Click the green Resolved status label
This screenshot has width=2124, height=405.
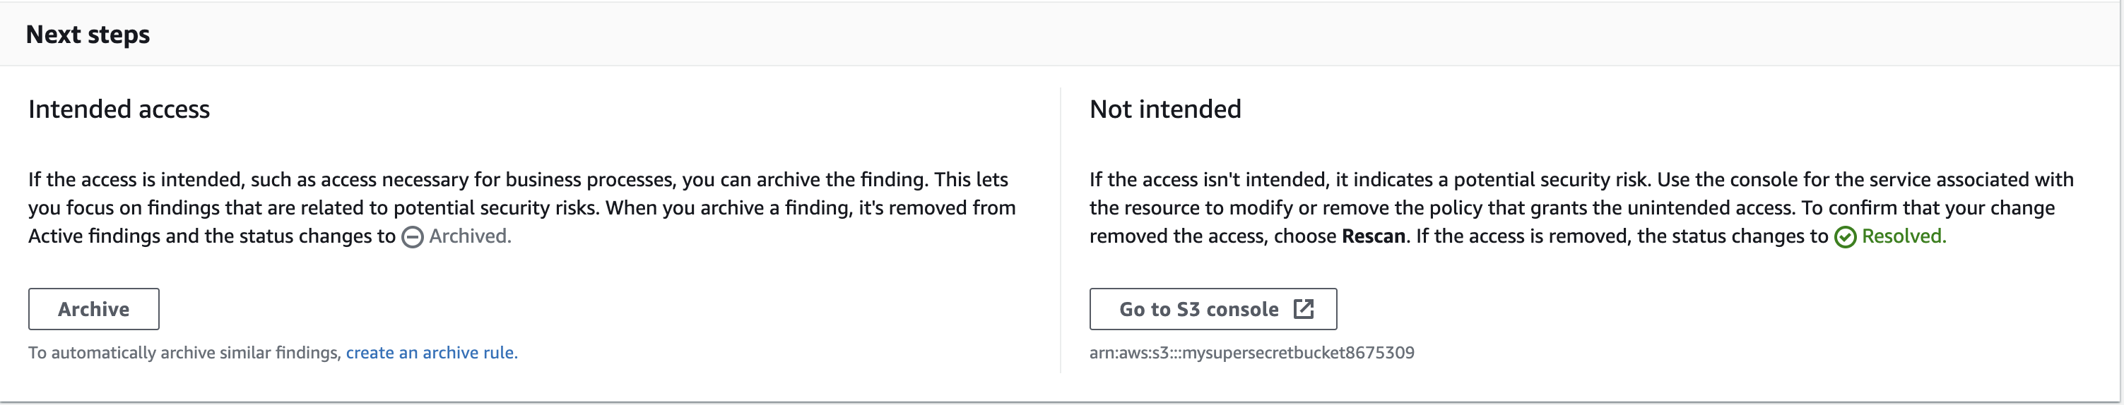(1904, 236)
